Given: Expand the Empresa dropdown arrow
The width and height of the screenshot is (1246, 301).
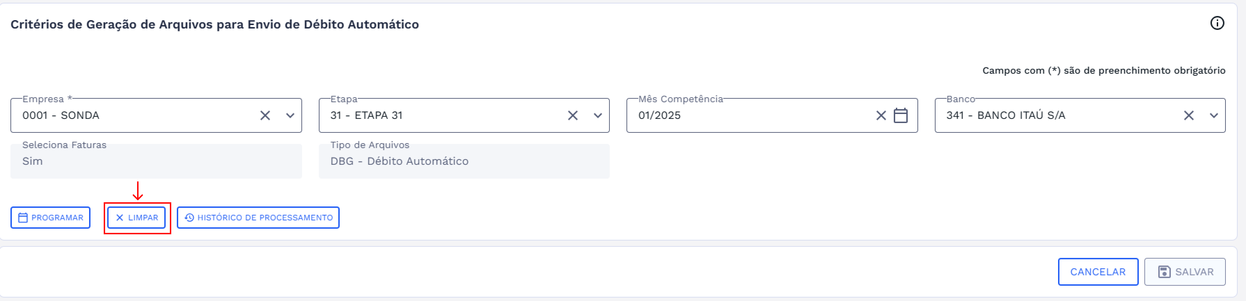Looking at the screenshot, I should click(290, 115).
